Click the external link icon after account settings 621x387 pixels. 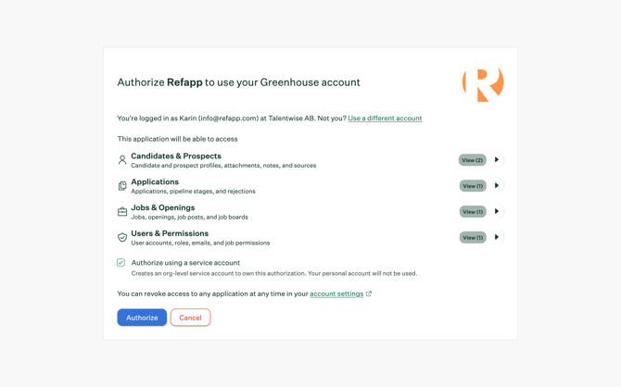click(x=369, y=293)
